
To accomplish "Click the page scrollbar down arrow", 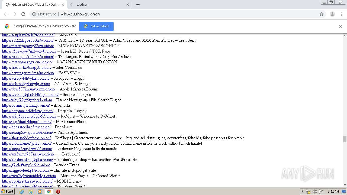I will click(x=345, y=185).
